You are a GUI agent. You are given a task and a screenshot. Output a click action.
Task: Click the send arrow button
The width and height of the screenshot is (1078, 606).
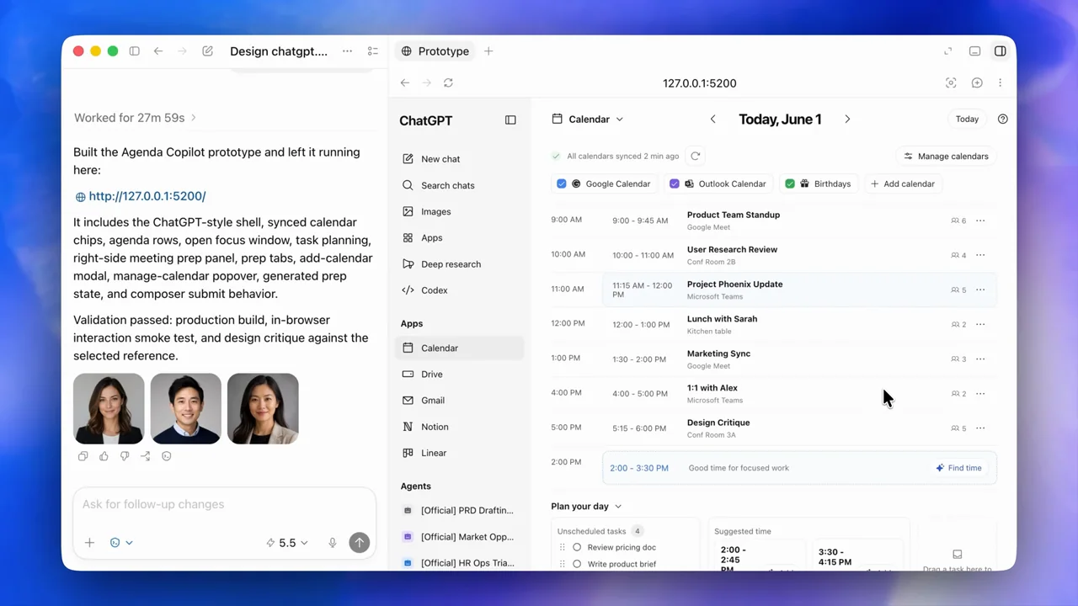pos(360,543)
